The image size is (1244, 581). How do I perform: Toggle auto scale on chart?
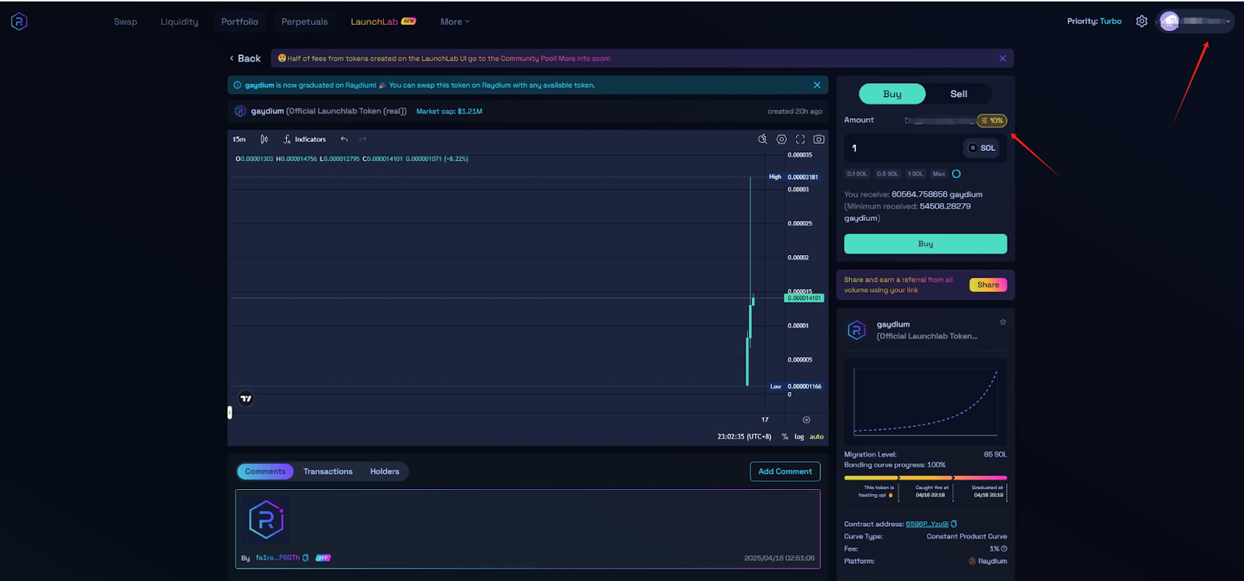[816, 437]
